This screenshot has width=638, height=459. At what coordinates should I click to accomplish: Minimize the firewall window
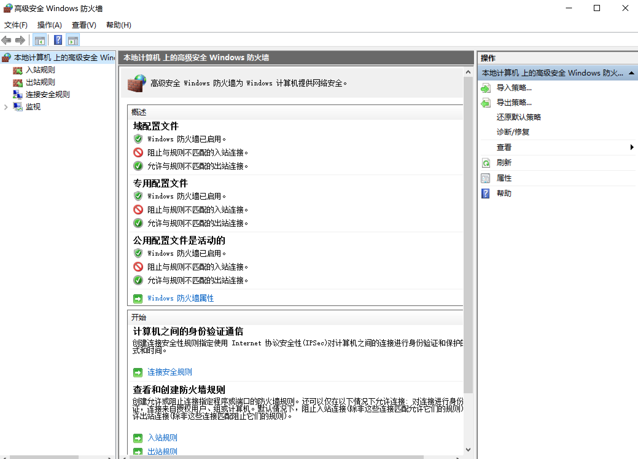click(x=569, y=8)
